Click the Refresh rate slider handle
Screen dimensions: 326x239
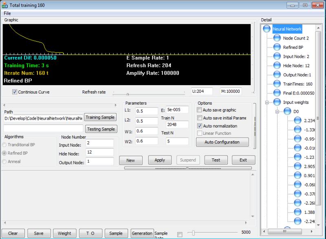[x=128, y=94]
